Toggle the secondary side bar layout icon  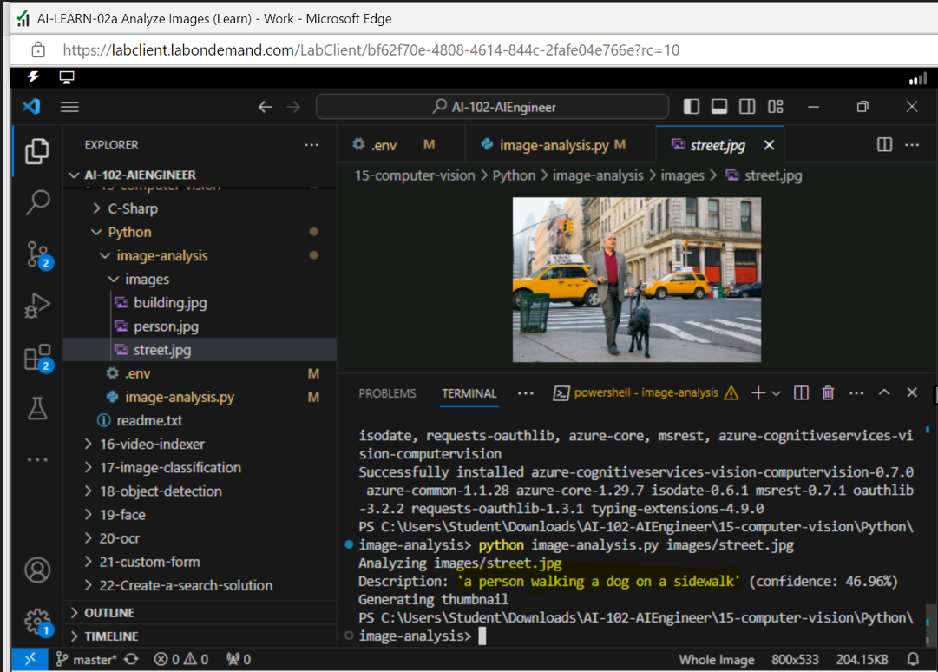747,107
